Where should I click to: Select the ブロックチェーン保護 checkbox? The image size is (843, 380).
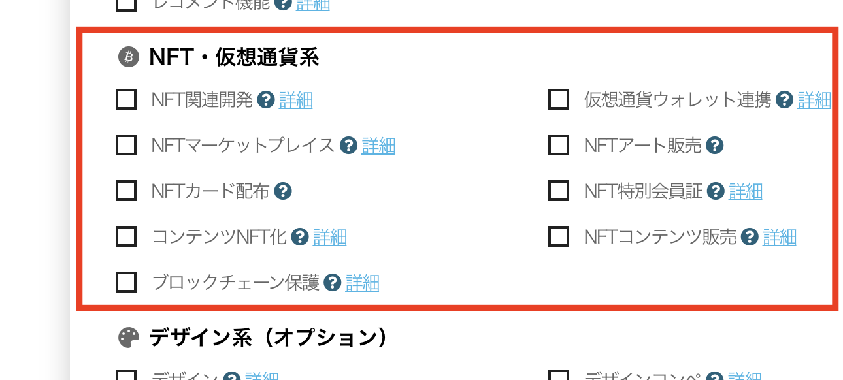pyautogui.click(x=125, y=283)
